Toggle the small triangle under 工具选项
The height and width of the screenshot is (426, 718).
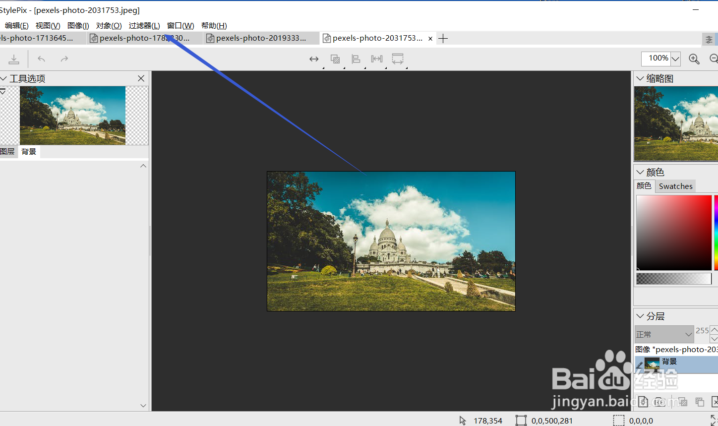click(x=2, y=91)
